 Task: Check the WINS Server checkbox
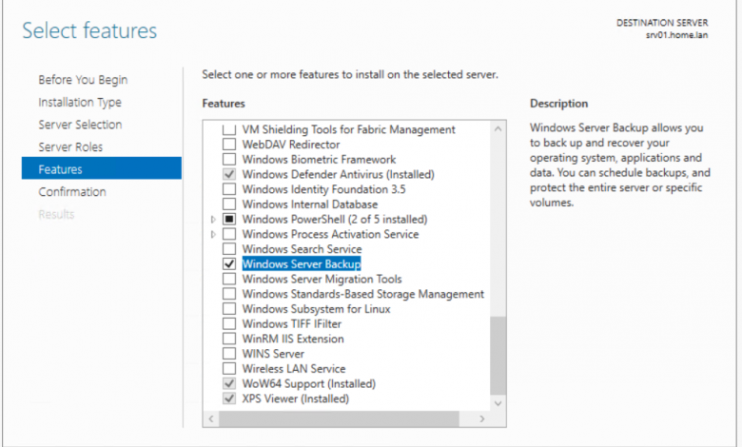coord(229,354)
